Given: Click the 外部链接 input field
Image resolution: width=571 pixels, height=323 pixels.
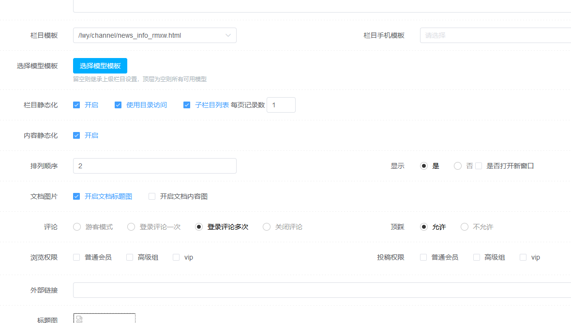Looking at the screenshot, I should 322,290.
